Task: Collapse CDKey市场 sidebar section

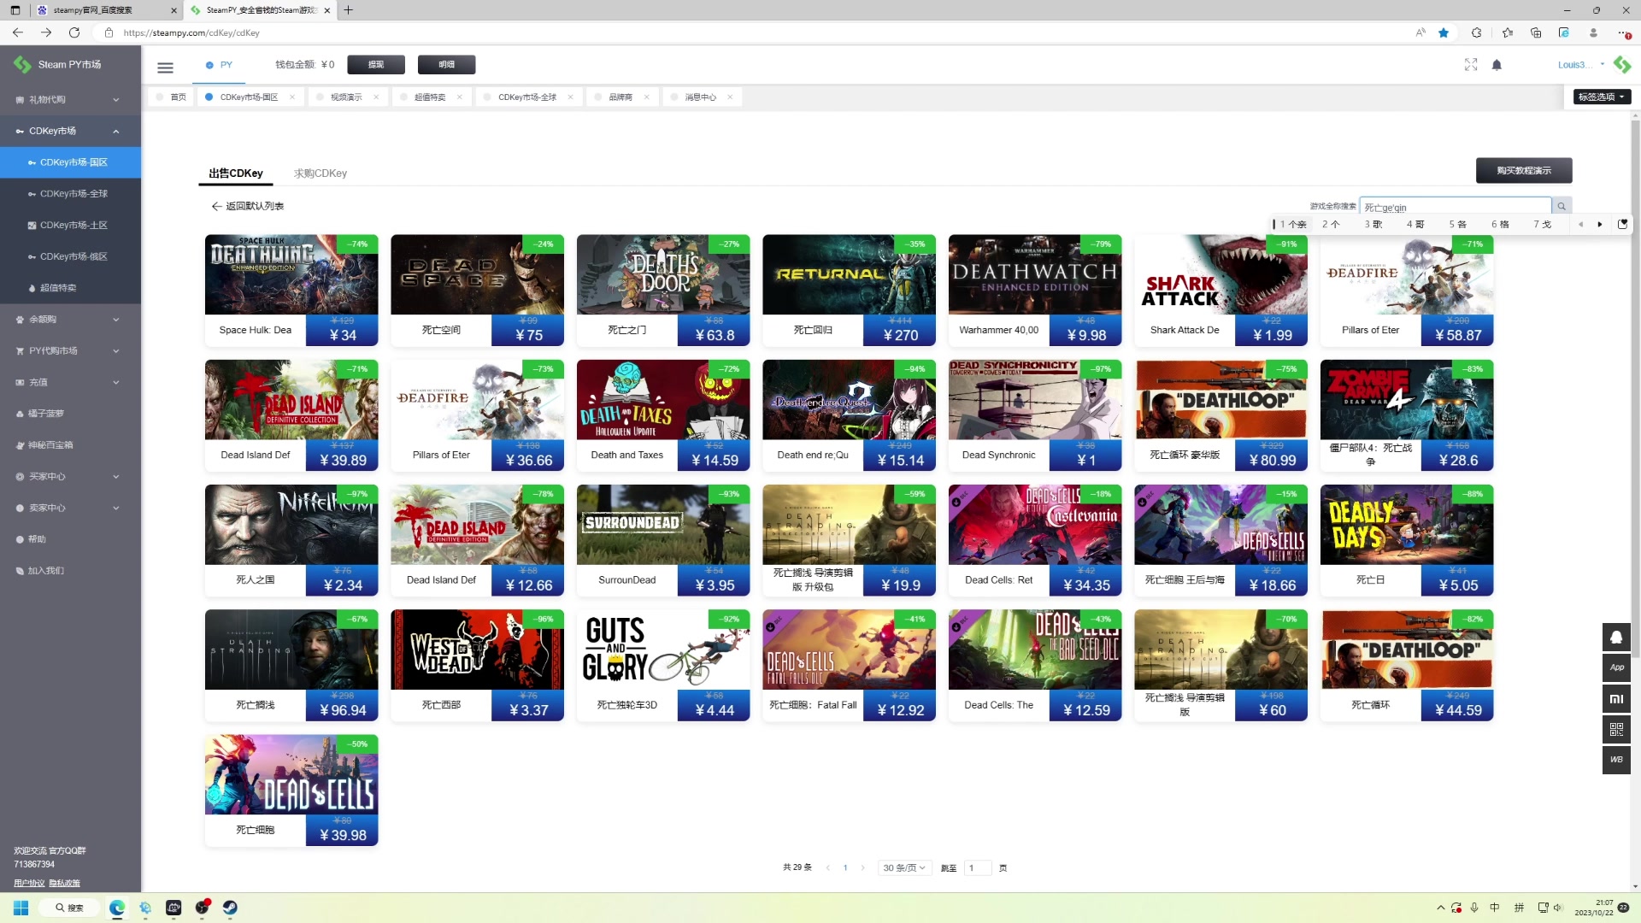Action: 70,131
